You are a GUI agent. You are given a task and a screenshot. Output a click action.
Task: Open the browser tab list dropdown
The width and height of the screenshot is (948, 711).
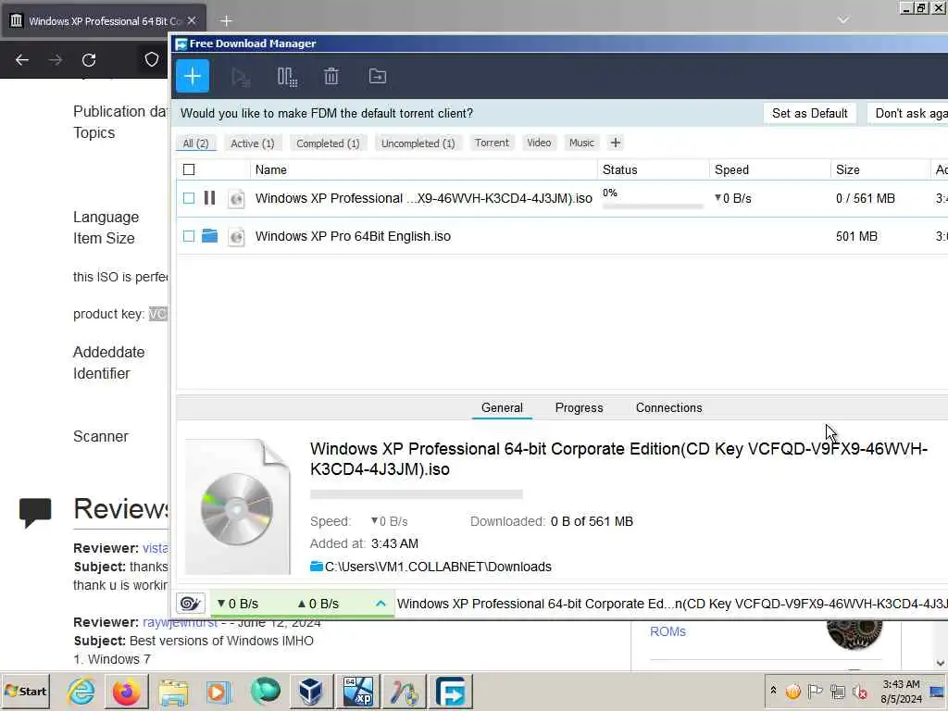[x=842, y=20]
